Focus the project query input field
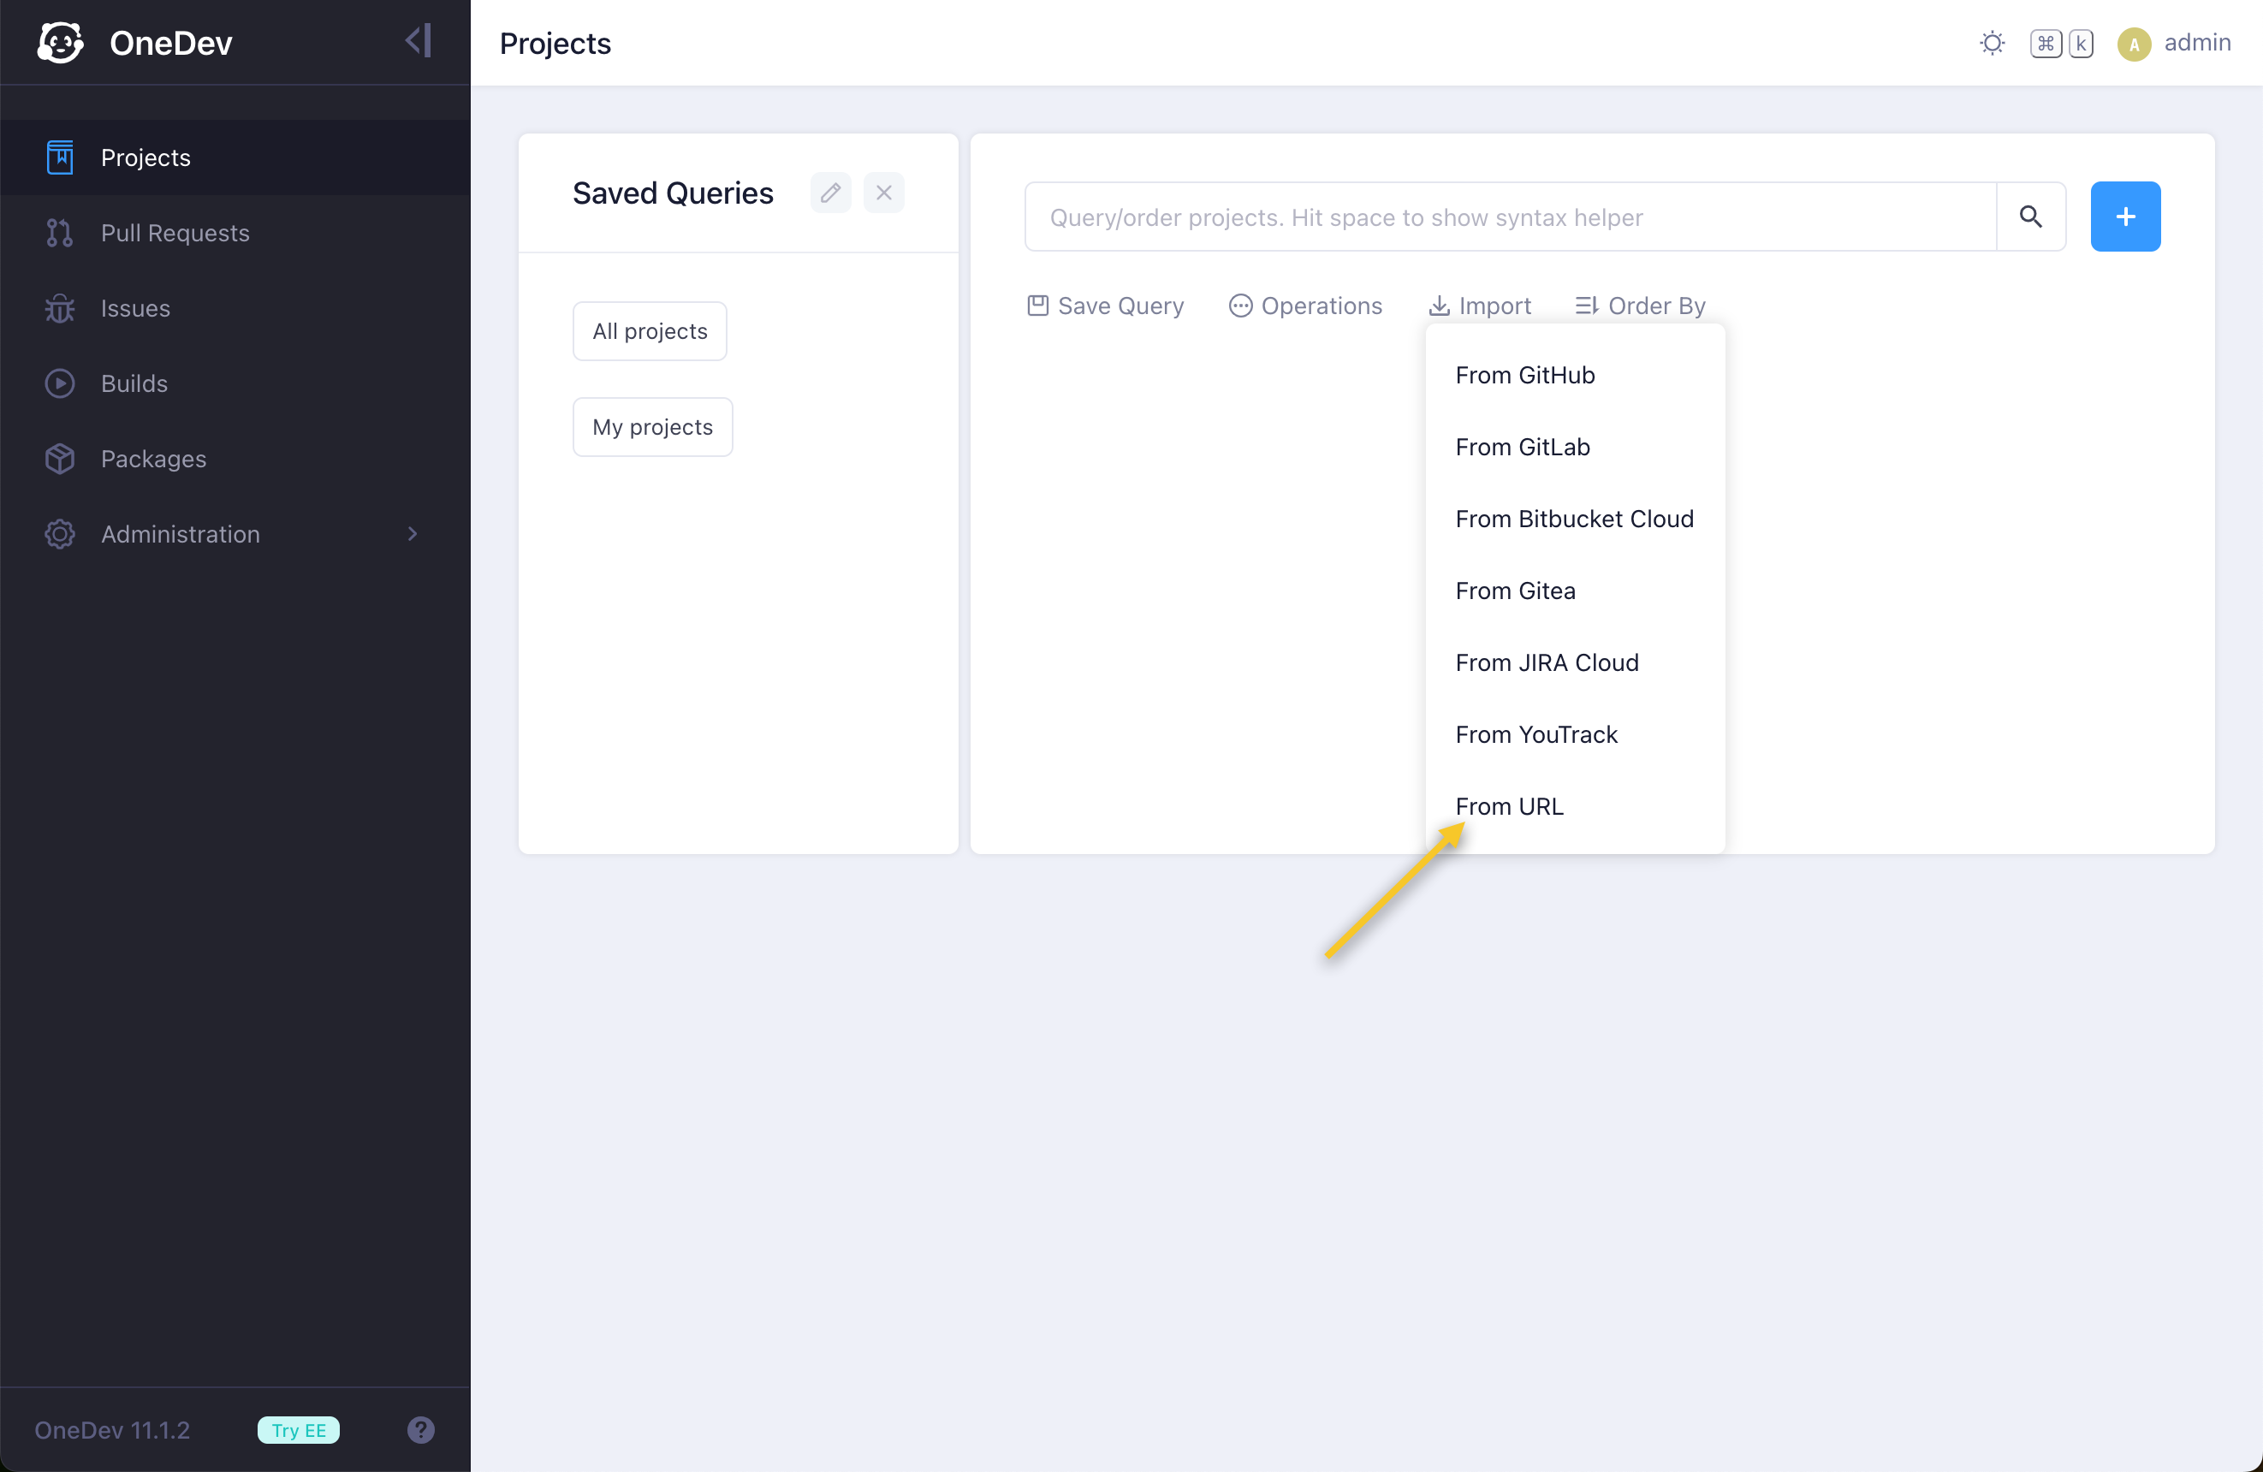The height and width of the screenshot is (1472, 2263). pos(1509,217)
